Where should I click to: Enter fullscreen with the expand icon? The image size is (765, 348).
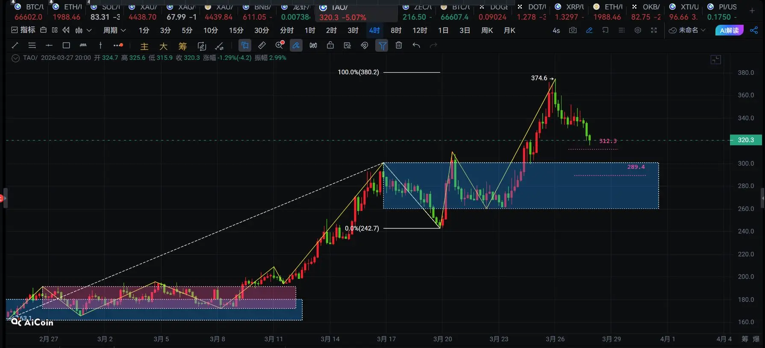click(654, 30)
